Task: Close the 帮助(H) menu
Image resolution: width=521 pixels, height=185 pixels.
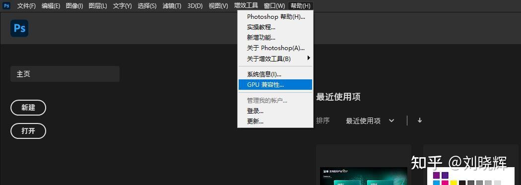Action: click(x=300, y=6)
